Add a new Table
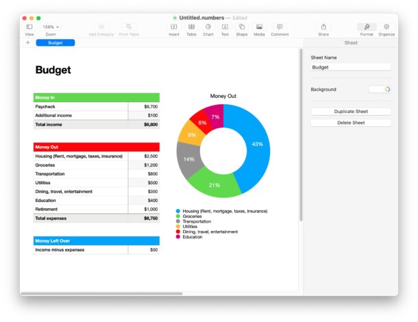 (191, 27)
